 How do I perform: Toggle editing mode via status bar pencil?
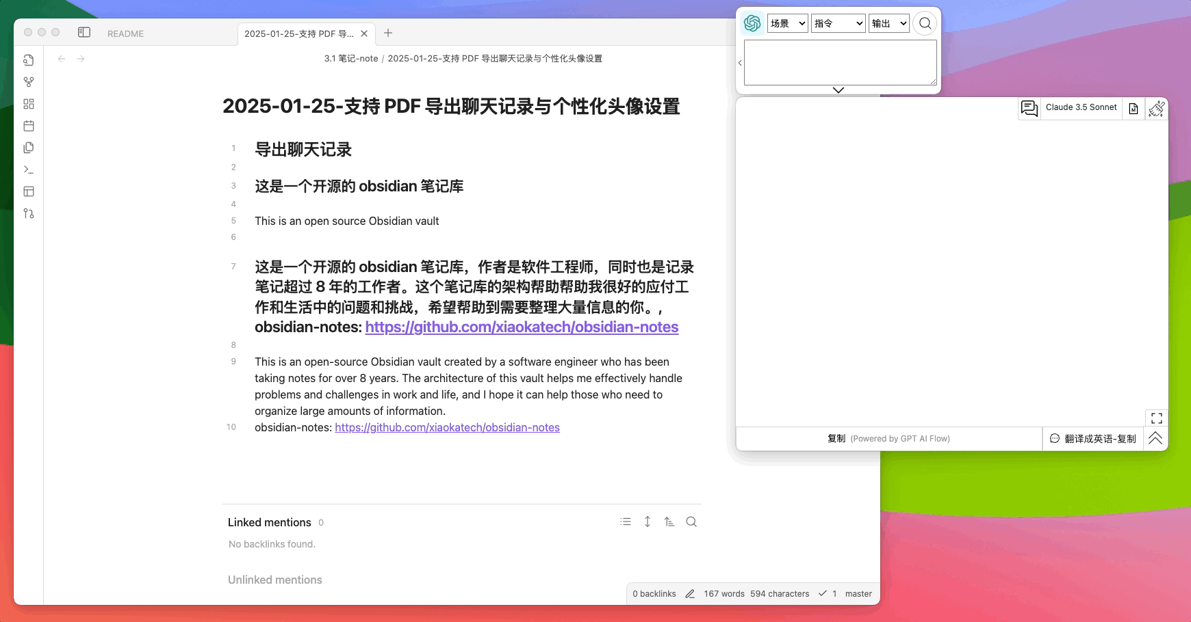click(x=690, y=594)
